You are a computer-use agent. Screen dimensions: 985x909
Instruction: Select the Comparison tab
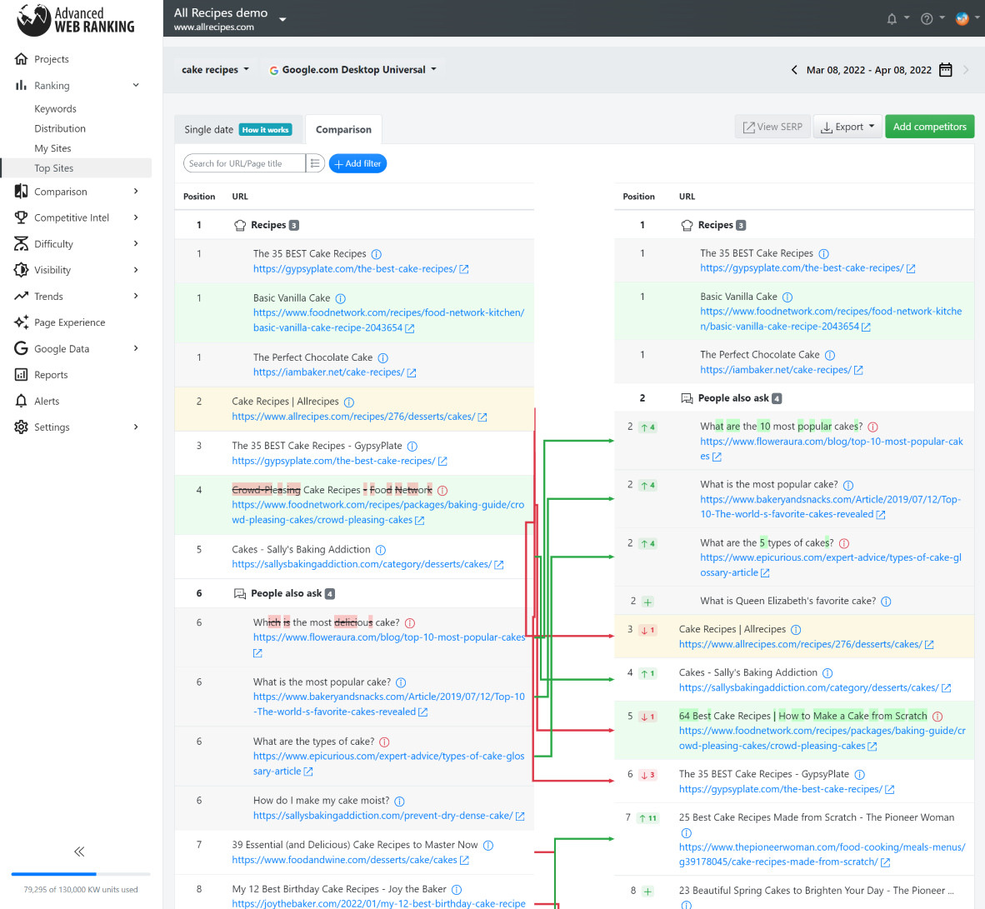click(343, 130)
